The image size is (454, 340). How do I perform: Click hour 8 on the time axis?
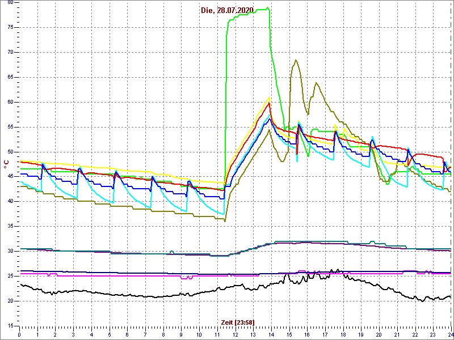163,334
